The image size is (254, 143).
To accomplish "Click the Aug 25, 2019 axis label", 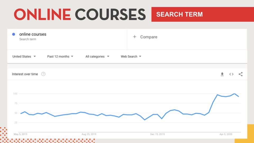I will pos(89,134).
